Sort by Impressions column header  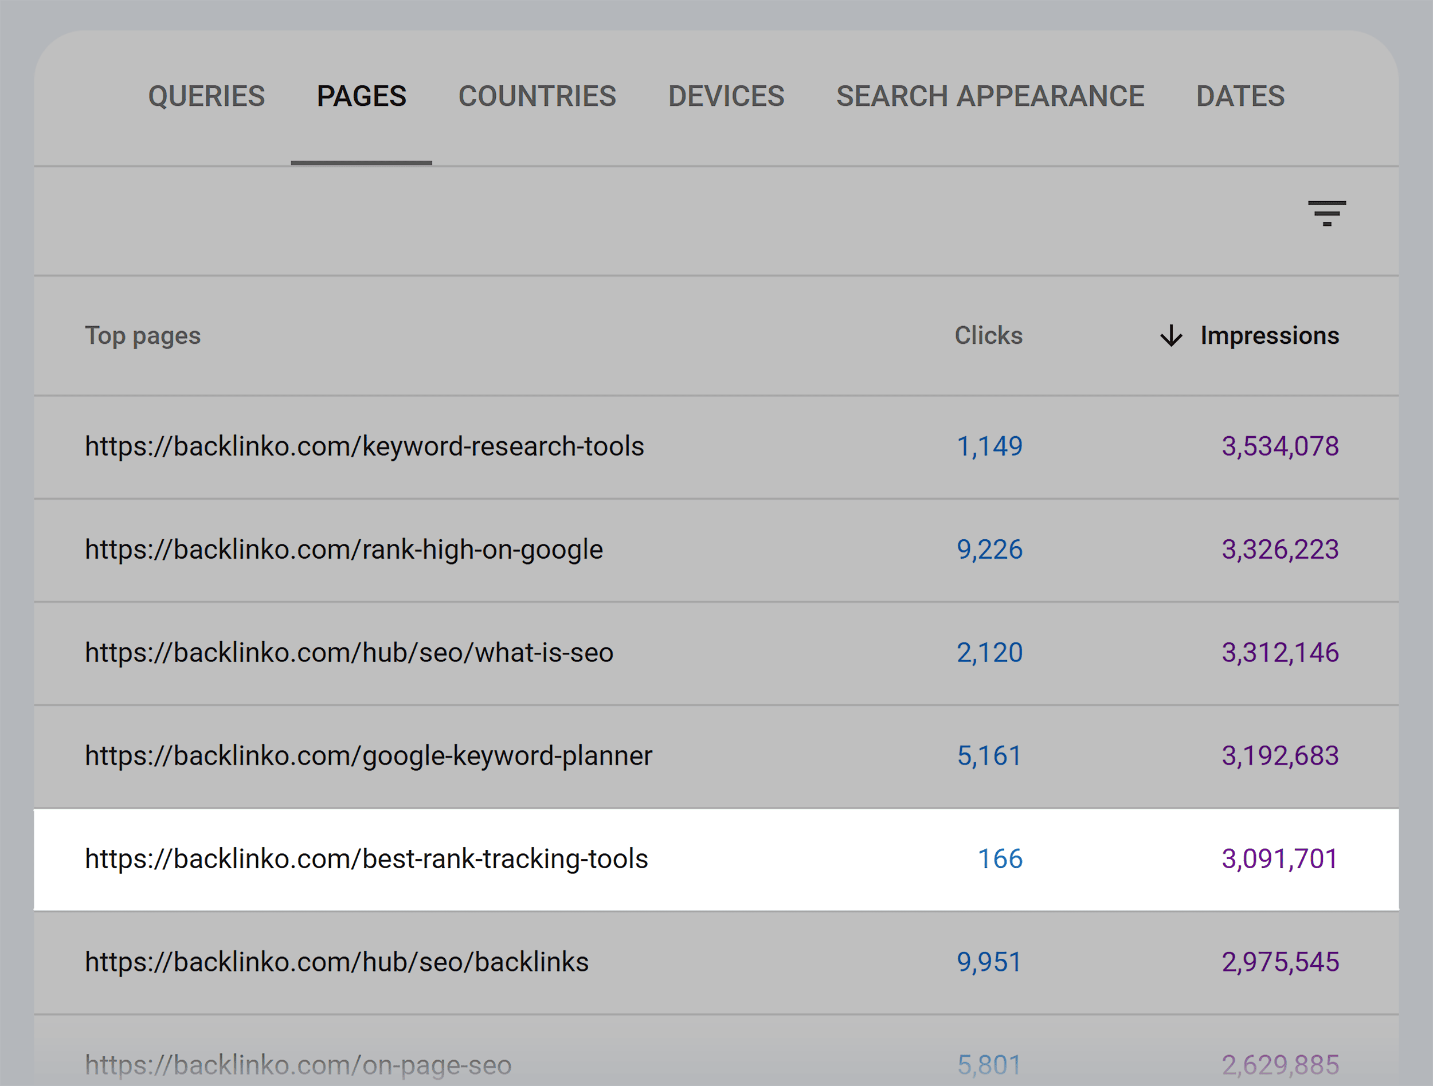pos(1270,335)
